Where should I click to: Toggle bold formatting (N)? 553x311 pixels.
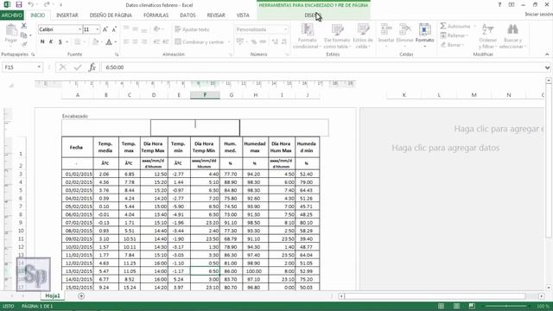coord(42,41)
